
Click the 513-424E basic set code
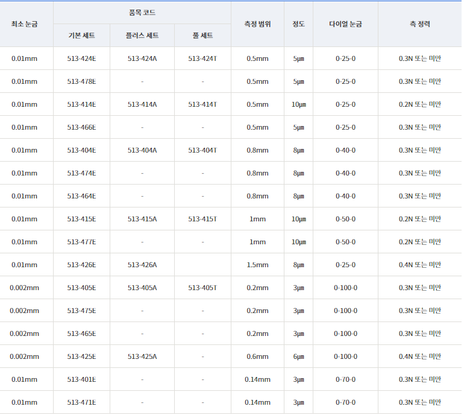(x=81, y=59)
